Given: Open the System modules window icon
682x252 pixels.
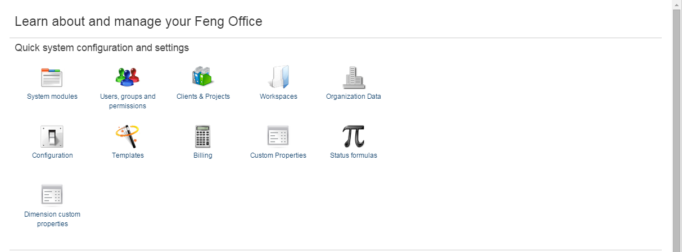Looking at the screenshot, I should point(52,77).
